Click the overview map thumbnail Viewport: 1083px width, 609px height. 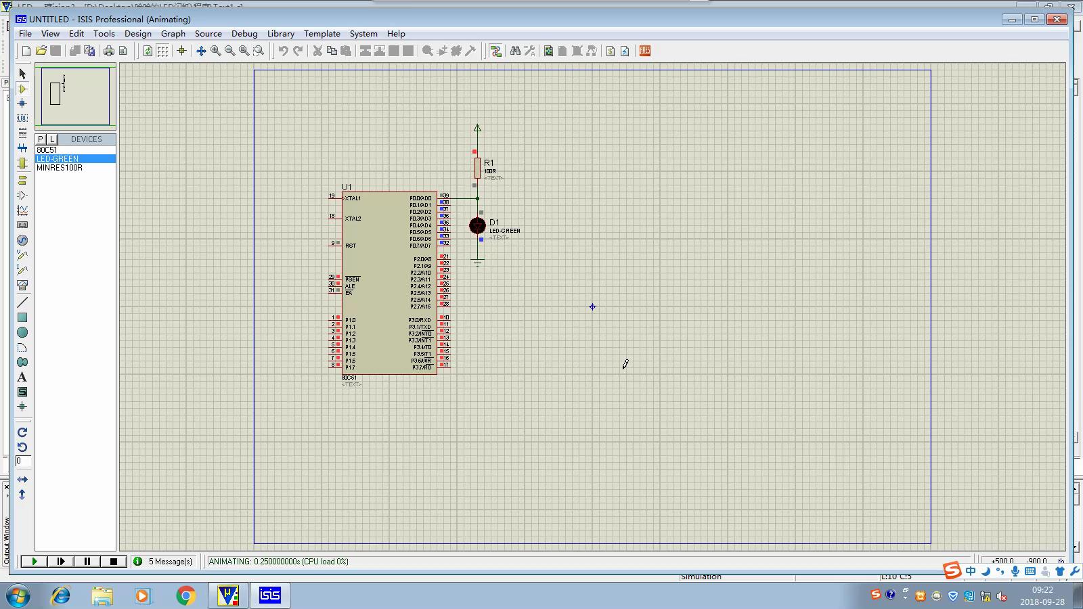click(75, 95)
